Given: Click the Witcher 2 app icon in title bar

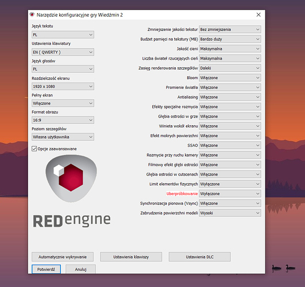Looking at the screenshot, I should coord(32,15).
